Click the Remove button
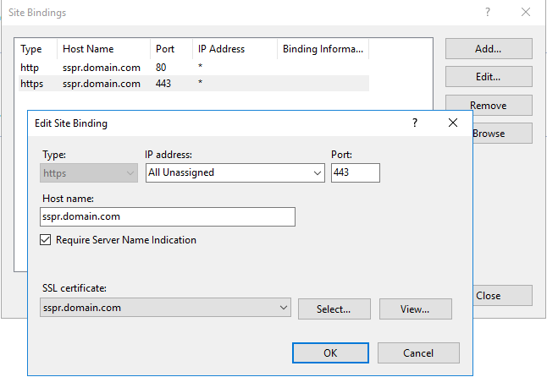Viewport: 547px width, 377px height. point(488,106)
